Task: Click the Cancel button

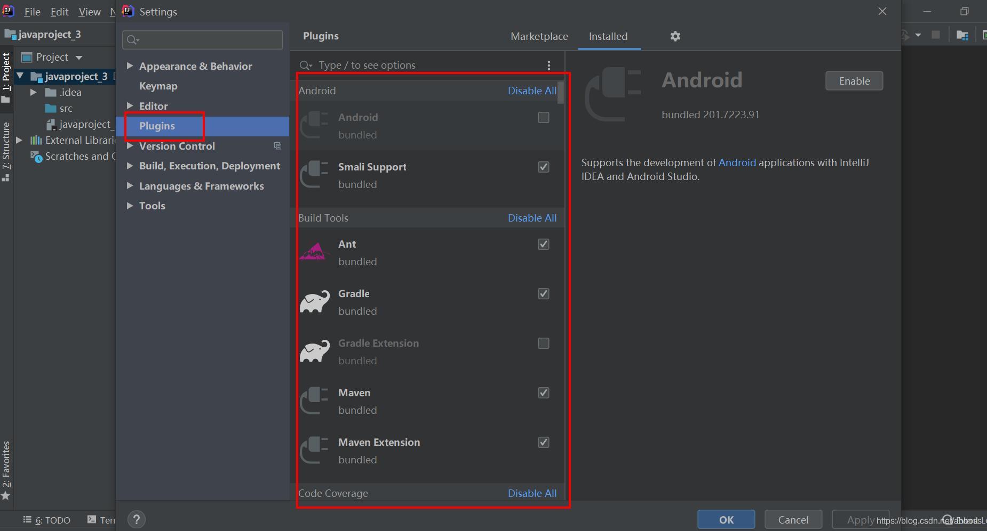Action: click(793, 520)
